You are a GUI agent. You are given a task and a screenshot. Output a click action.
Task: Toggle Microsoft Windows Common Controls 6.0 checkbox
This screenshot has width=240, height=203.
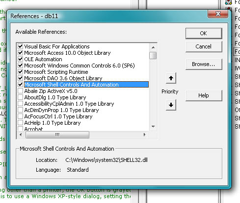pyautogui.click(x=20, y=66)
